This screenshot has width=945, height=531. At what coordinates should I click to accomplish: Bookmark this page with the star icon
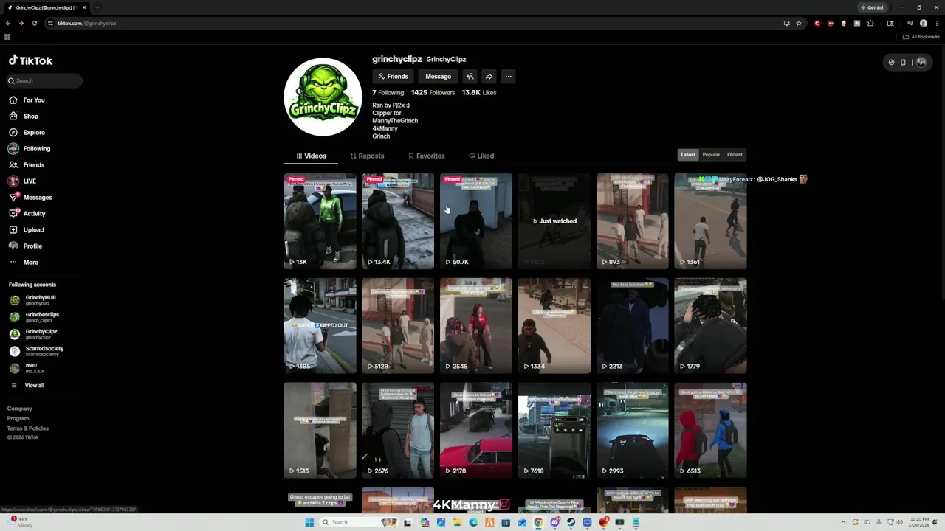pos(799,24)
